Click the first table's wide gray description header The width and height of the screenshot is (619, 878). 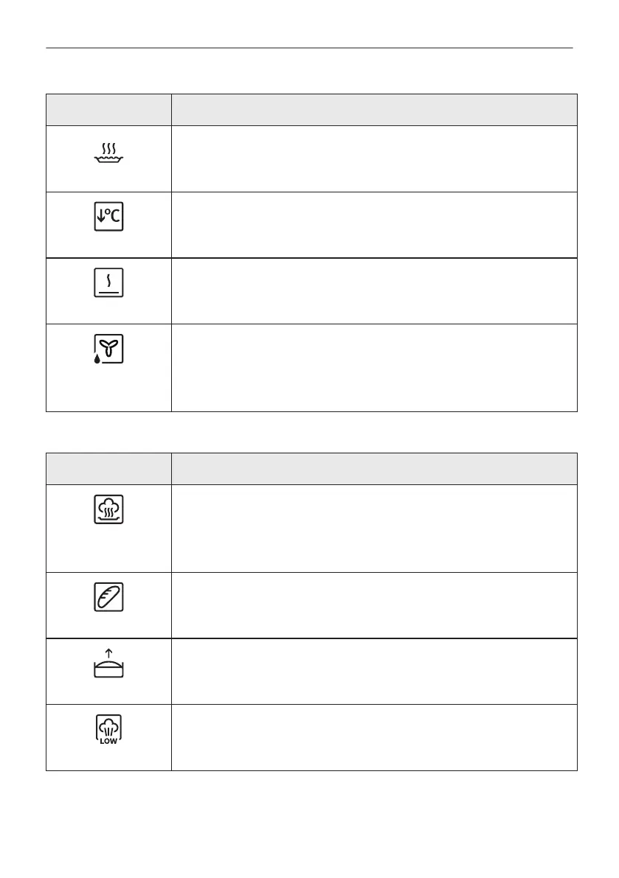click(373, 110)
